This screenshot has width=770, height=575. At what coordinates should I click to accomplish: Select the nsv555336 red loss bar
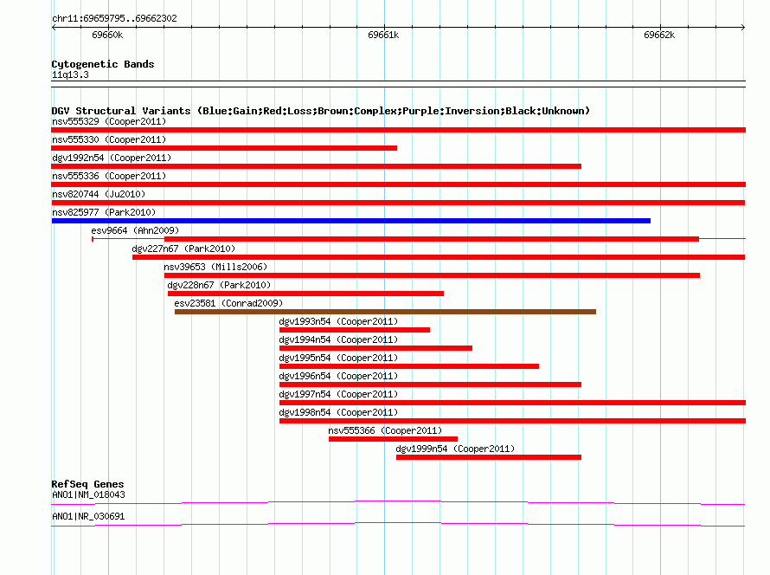398,184
